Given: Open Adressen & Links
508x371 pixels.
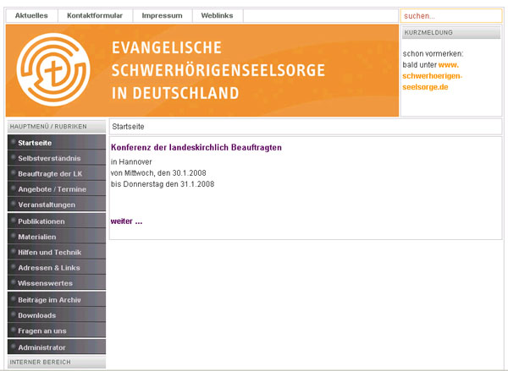Looking at the screenshot, I should click(48, 268).
